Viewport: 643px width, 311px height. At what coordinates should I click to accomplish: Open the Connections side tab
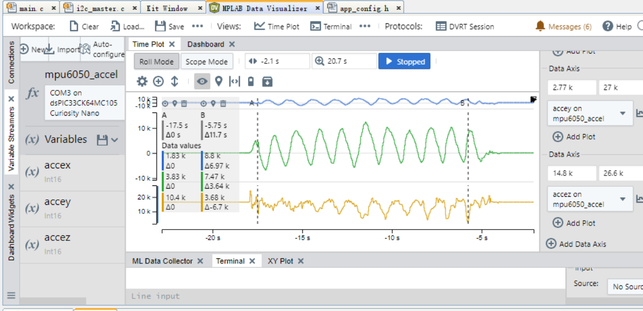(11, 62)
